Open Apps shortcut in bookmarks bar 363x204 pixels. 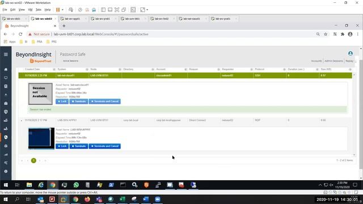10,42
